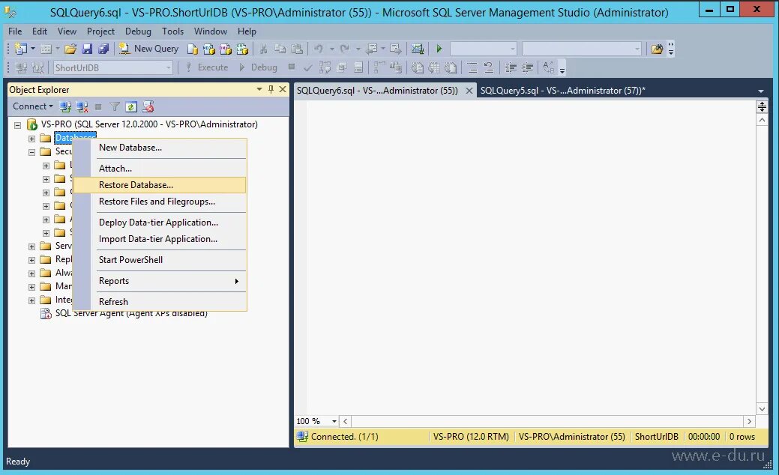
Task: Expand the Replication folder node
Action: coord(31,259)
